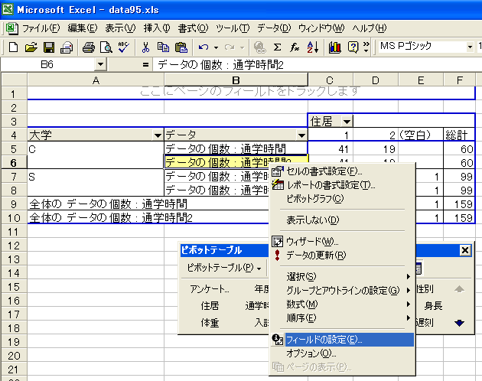This screenshot has height=381, width=482.
Task: Click the 性別 field button
Action: [425, 289]
